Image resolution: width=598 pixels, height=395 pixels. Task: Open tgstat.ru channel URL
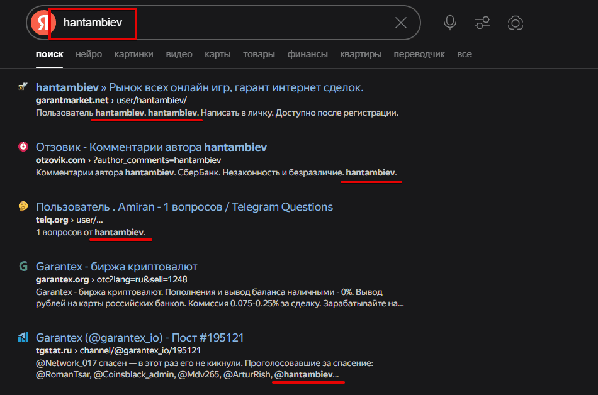[118, 351]
